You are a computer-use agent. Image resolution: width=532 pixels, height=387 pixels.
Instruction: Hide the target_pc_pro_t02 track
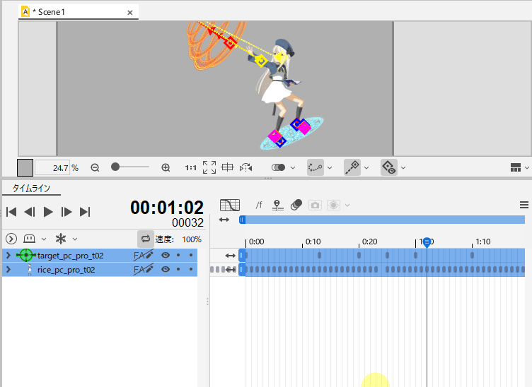pyautogui.click(x=166, y=255)
